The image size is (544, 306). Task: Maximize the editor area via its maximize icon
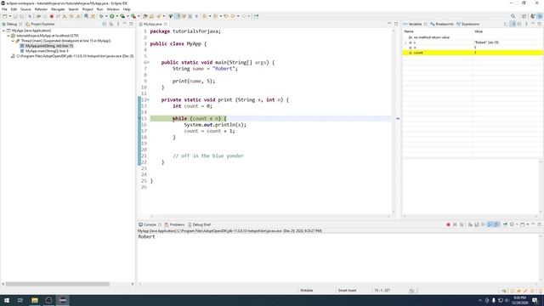coord(396,24)
